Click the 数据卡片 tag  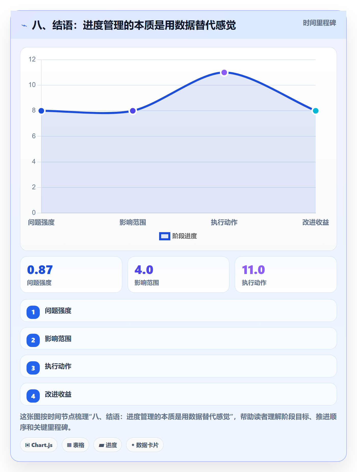coord(145,445)
